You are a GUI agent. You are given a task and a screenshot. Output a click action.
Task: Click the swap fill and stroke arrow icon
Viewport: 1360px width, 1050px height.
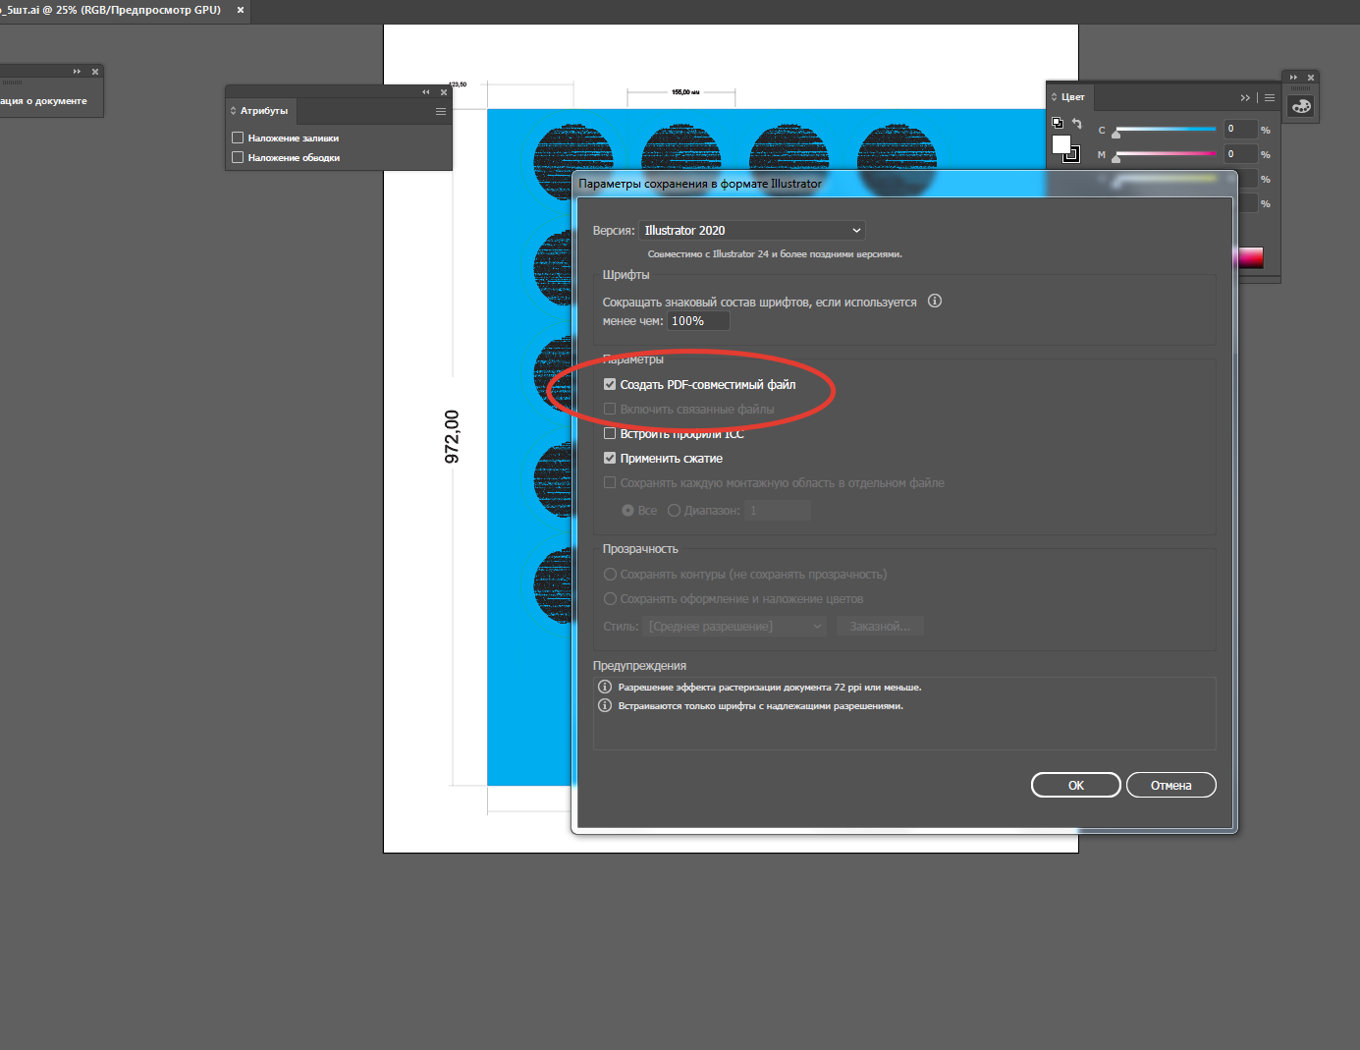click(1076, 123)
